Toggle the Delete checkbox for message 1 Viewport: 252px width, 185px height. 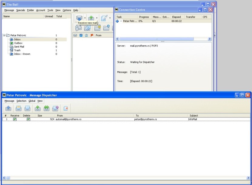pos(29,119)
